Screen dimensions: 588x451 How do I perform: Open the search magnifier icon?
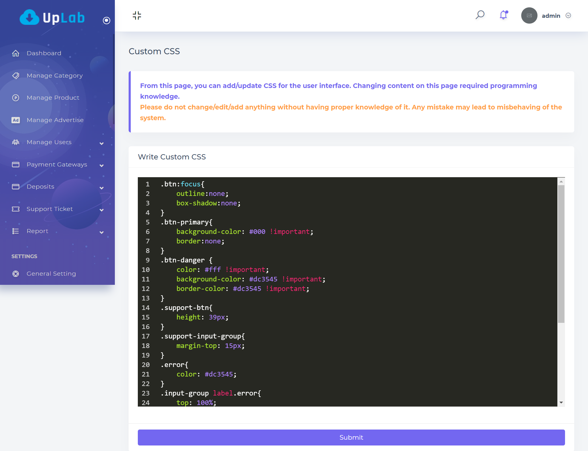pos(480,15)
